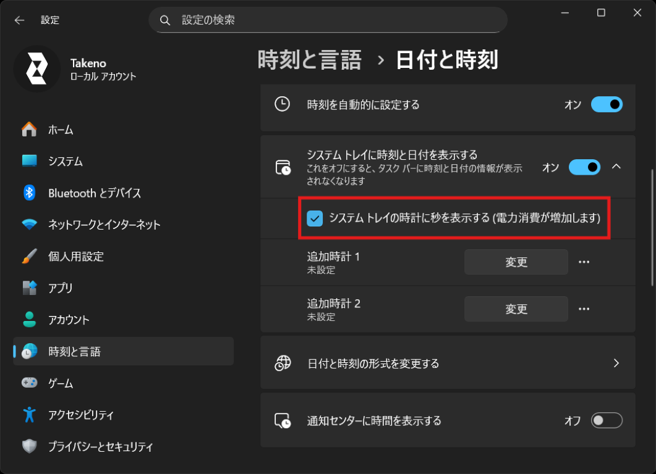
Task: Open 日付と時刻の形式を変更する
Action: point(448,364)
